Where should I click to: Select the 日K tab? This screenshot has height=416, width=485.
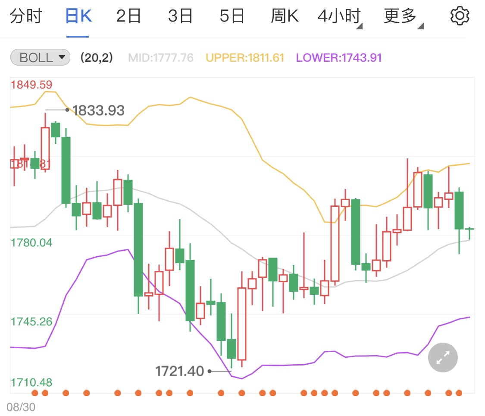click(78, 17)
